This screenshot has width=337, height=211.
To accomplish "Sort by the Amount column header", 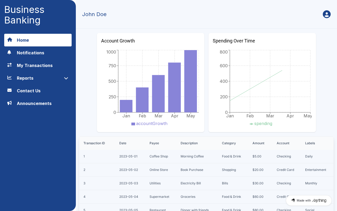I will click(258, 143).
